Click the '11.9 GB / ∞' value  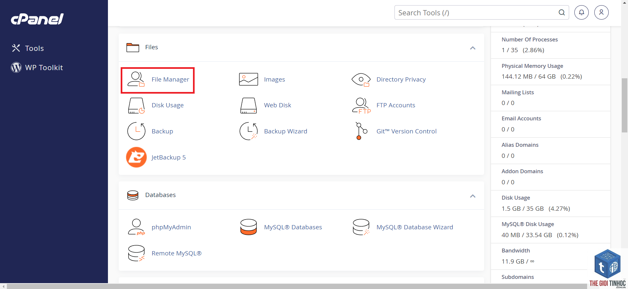coord(518,261)
